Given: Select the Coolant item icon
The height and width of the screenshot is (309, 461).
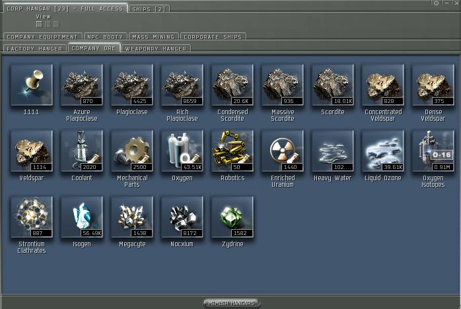Looking at the screenshot, I should pyautogui.click(x=82, y=151).
